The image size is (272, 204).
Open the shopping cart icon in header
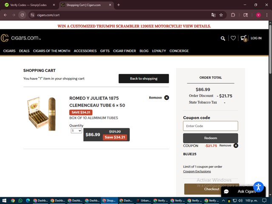244,38
